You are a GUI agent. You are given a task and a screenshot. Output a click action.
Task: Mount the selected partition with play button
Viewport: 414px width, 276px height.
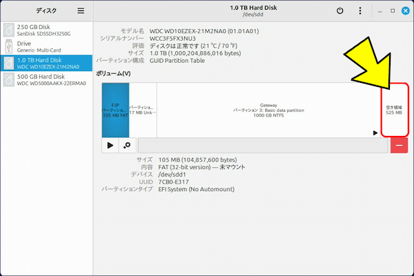tap(110, 145)
